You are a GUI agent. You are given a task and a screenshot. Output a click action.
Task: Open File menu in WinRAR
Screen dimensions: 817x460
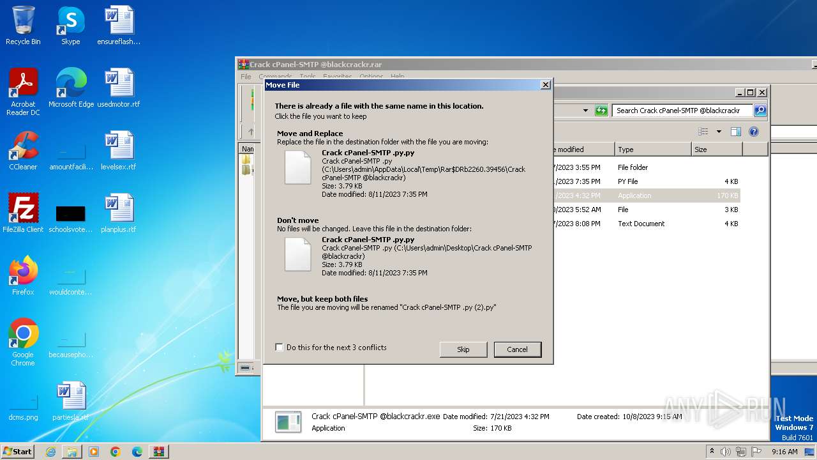246,77
